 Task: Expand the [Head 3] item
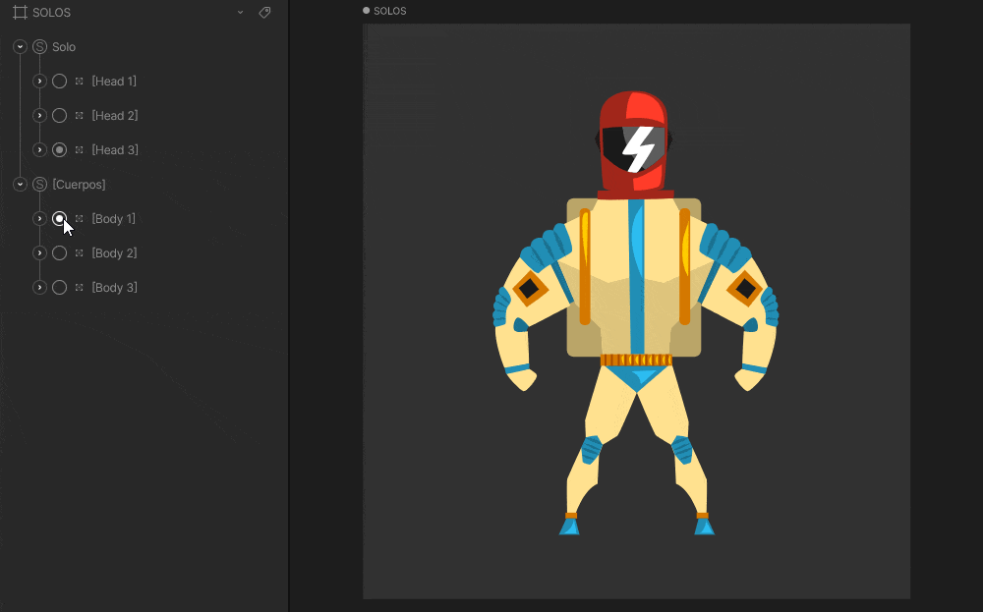[39, 149]
